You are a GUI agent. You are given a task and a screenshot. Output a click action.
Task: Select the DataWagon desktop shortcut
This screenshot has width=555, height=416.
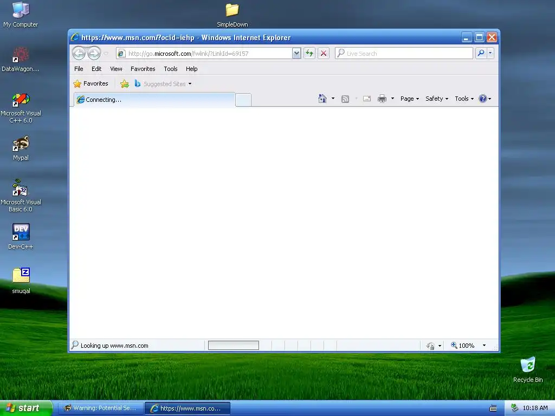point(21,59)
